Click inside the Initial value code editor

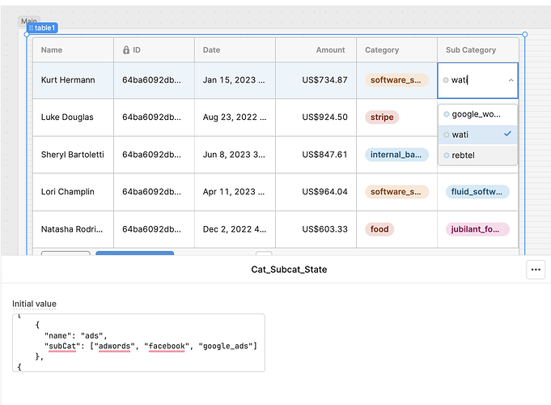click(x=138, y=343)
